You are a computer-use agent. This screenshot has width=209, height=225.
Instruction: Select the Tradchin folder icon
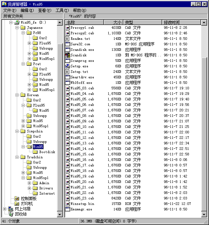23,157
